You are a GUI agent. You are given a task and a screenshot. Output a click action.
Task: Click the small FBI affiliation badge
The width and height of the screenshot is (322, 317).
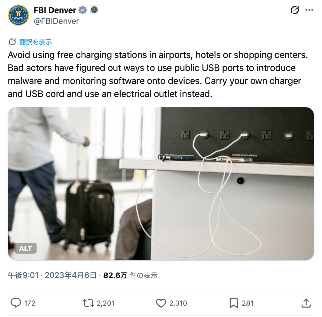(94, 10)
